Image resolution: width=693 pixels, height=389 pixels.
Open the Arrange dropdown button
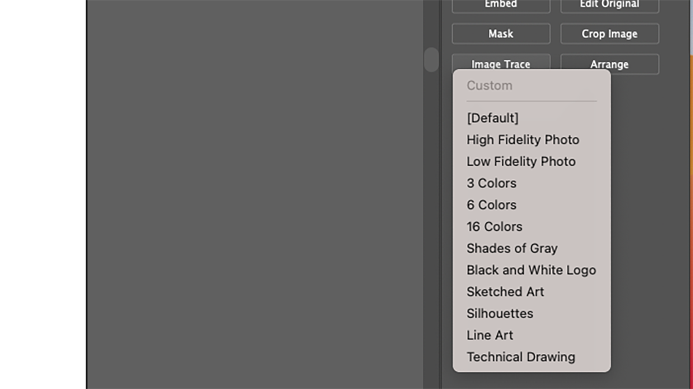[x=609, y=64]
